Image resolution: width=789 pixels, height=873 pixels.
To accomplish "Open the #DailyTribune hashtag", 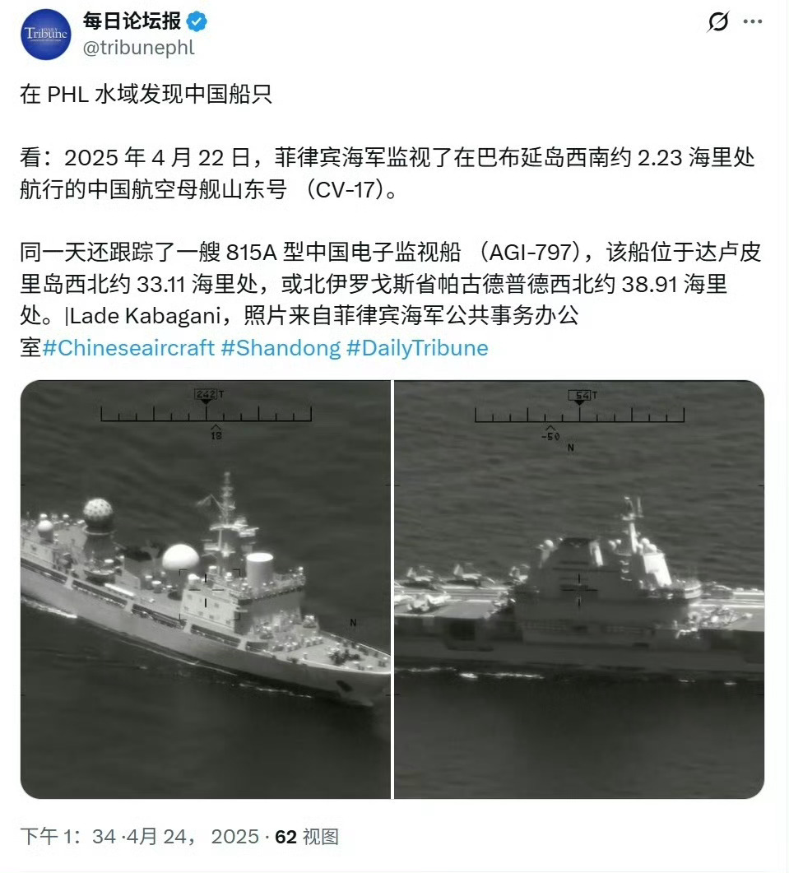I will (417, 348).
